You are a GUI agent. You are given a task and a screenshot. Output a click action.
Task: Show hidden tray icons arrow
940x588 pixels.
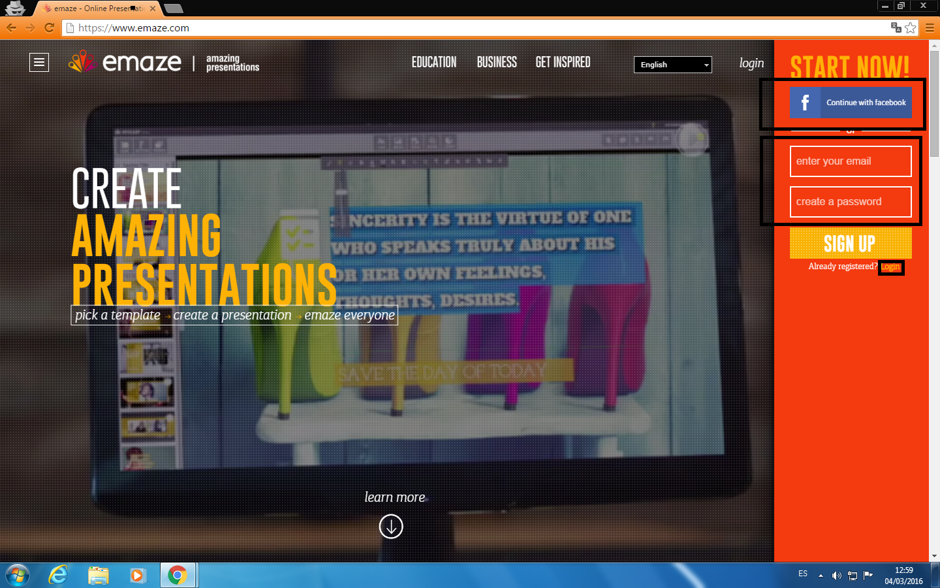tap(821, 576)
